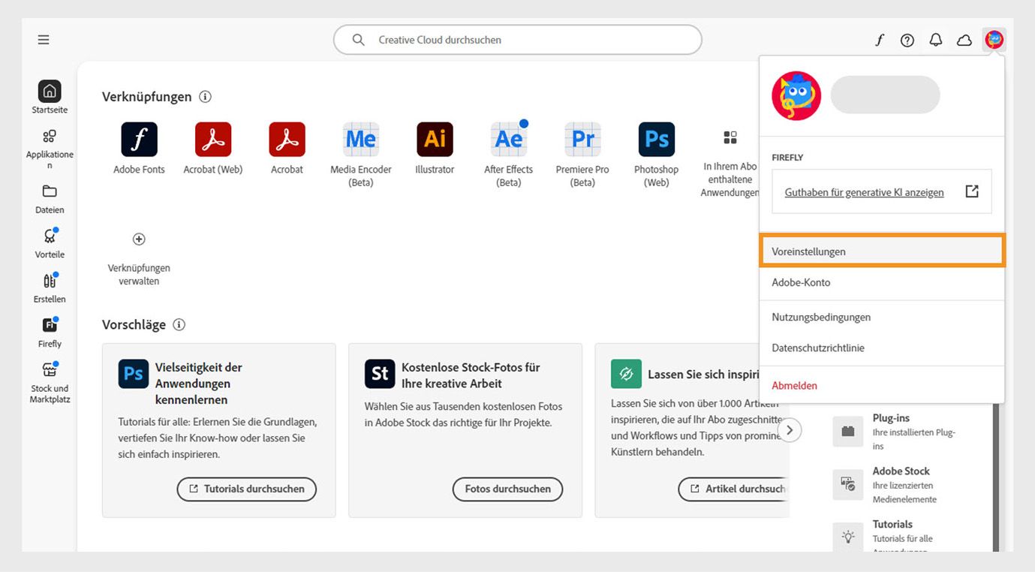Open Guthaben für generative KI anzeigen link
This screenshot has height=572, width=1035.
(x=865, y=192)
